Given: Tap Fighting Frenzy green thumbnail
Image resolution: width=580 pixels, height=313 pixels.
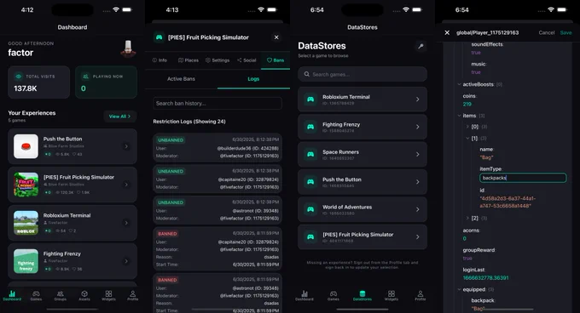Looking at the screenshot, I should coord(26,261).
